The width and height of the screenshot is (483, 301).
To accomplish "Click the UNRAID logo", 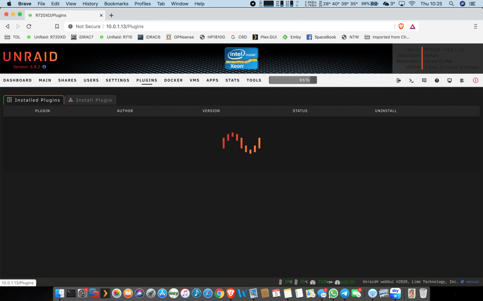I will coord(30,56).
